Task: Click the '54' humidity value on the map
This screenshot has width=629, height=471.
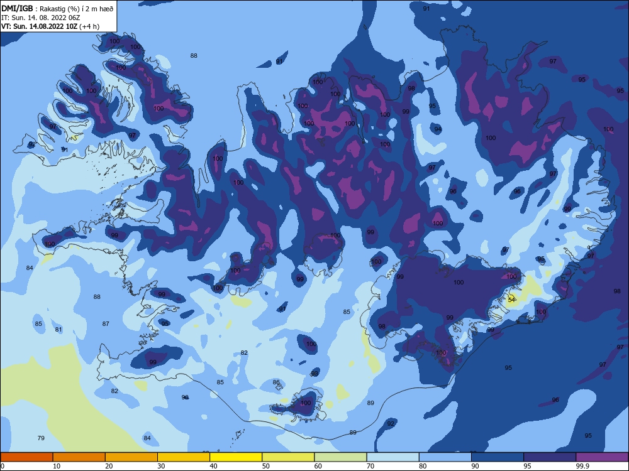Action: click(511, 300)
